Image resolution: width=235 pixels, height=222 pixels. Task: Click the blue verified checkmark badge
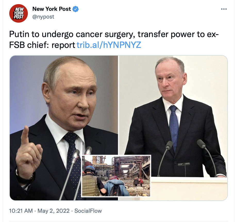tap(75, 9)
